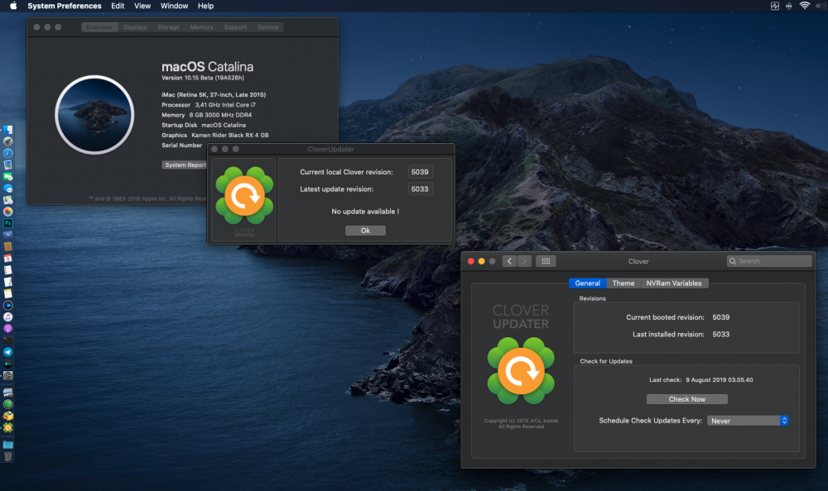Launch Terminal from the Dock
Viewport: 828px width, 491px height.
point(8,341)
